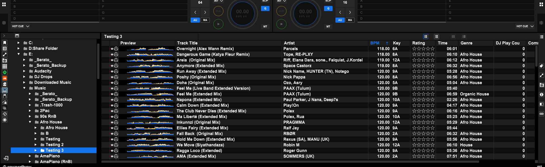The width and height of the screenshot is (545, 167).
Task: Select AU auto beat loop on left deck
Action: click(195, 20)
